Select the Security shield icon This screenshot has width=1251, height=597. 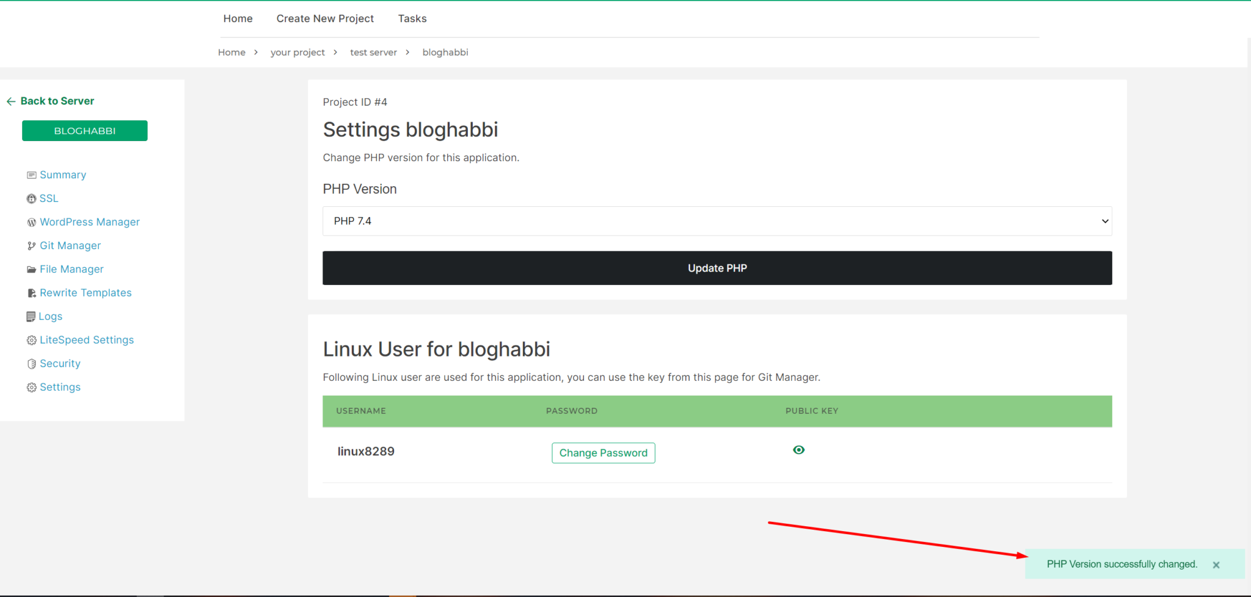pyautogui.click(x=31, y=363)
